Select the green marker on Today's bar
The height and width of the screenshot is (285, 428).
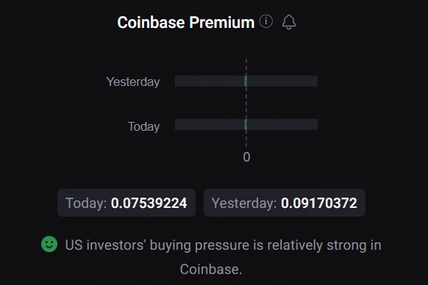246,125
